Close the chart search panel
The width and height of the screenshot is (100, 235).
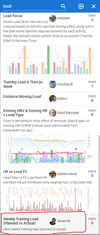point(93,6)
